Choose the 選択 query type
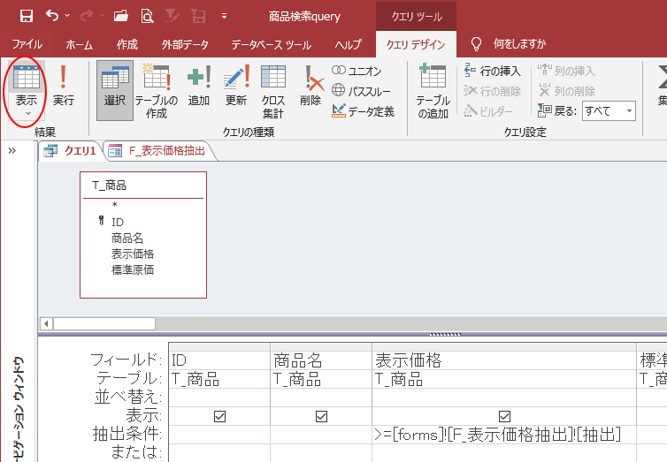The width and height of the screenshot is (667, 462). pyautogui.click(x=115, y=90)
